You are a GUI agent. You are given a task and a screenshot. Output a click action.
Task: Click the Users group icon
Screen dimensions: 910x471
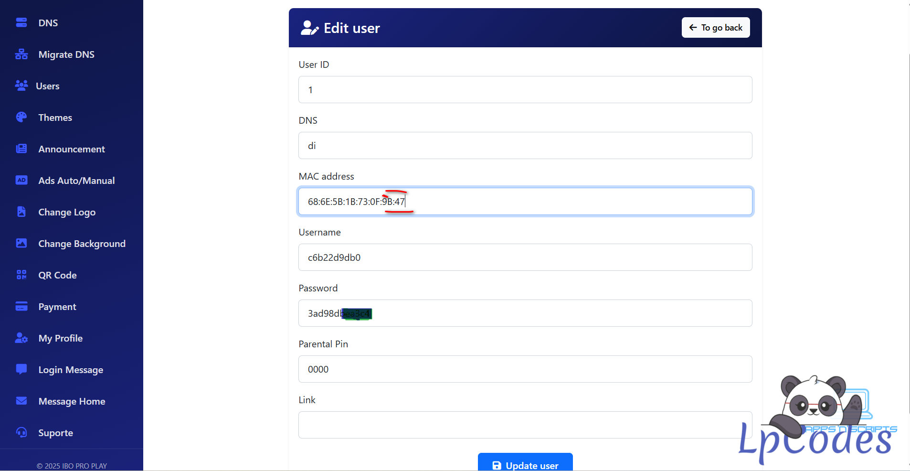coord(21,86)
